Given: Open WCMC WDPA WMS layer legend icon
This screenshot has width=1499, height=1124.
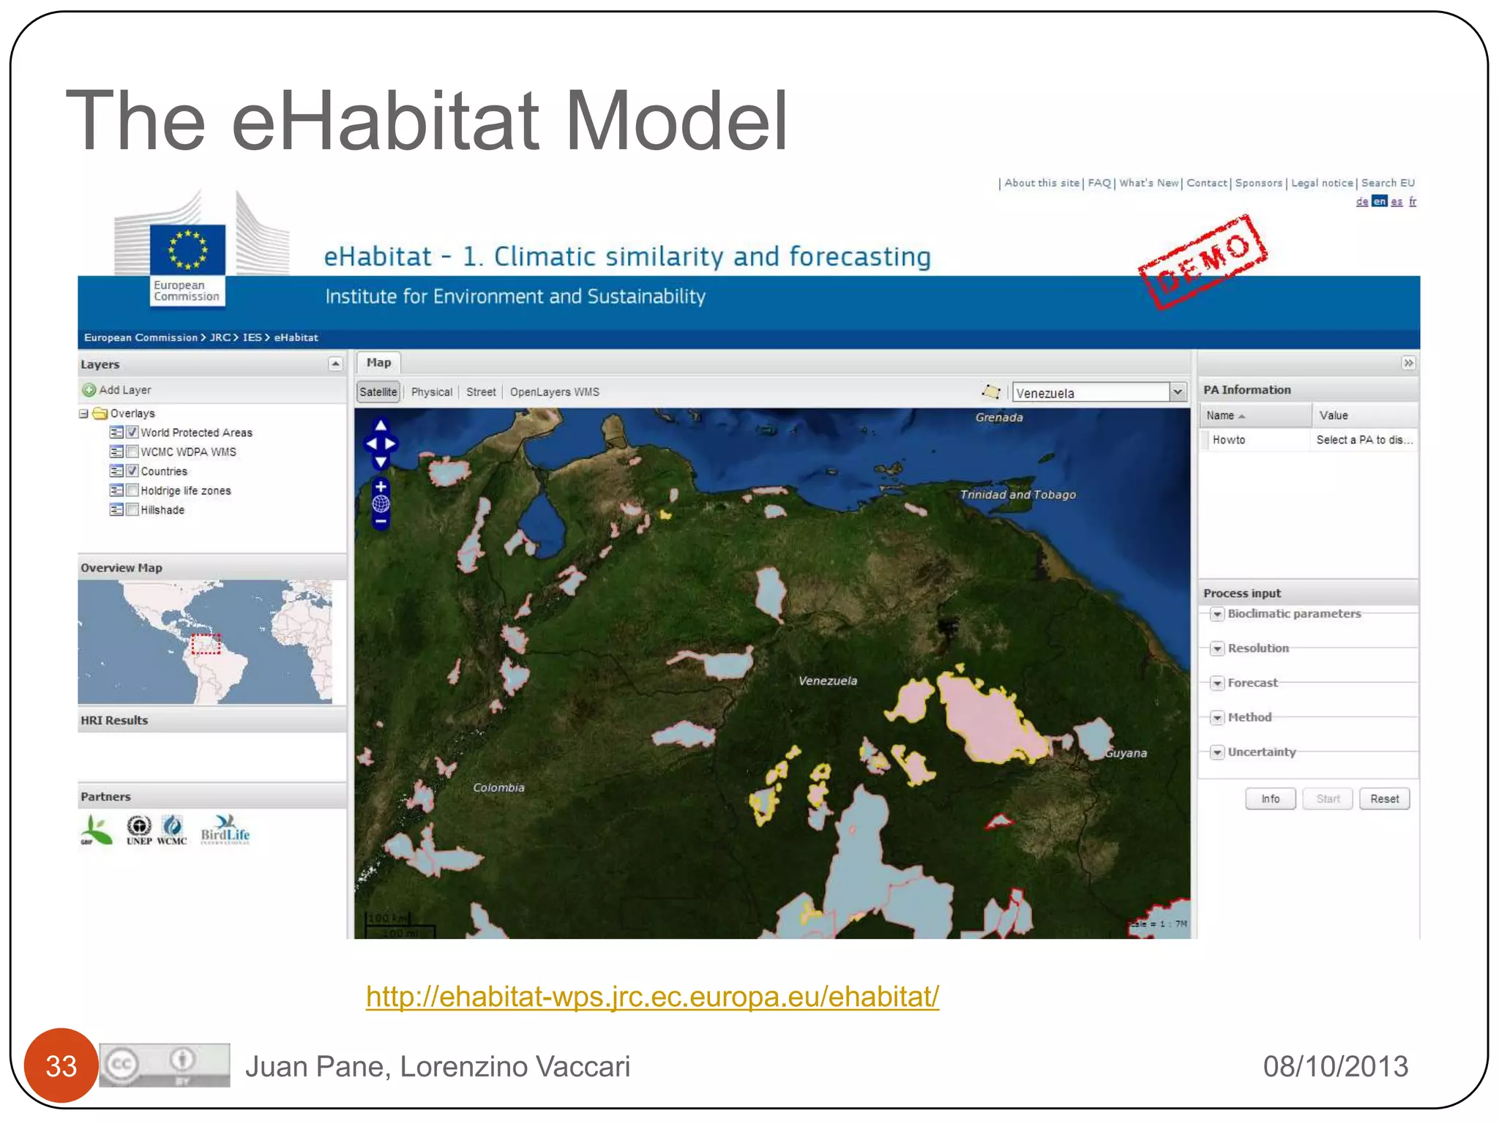Looking at the screenshot, I should [116, 452].
